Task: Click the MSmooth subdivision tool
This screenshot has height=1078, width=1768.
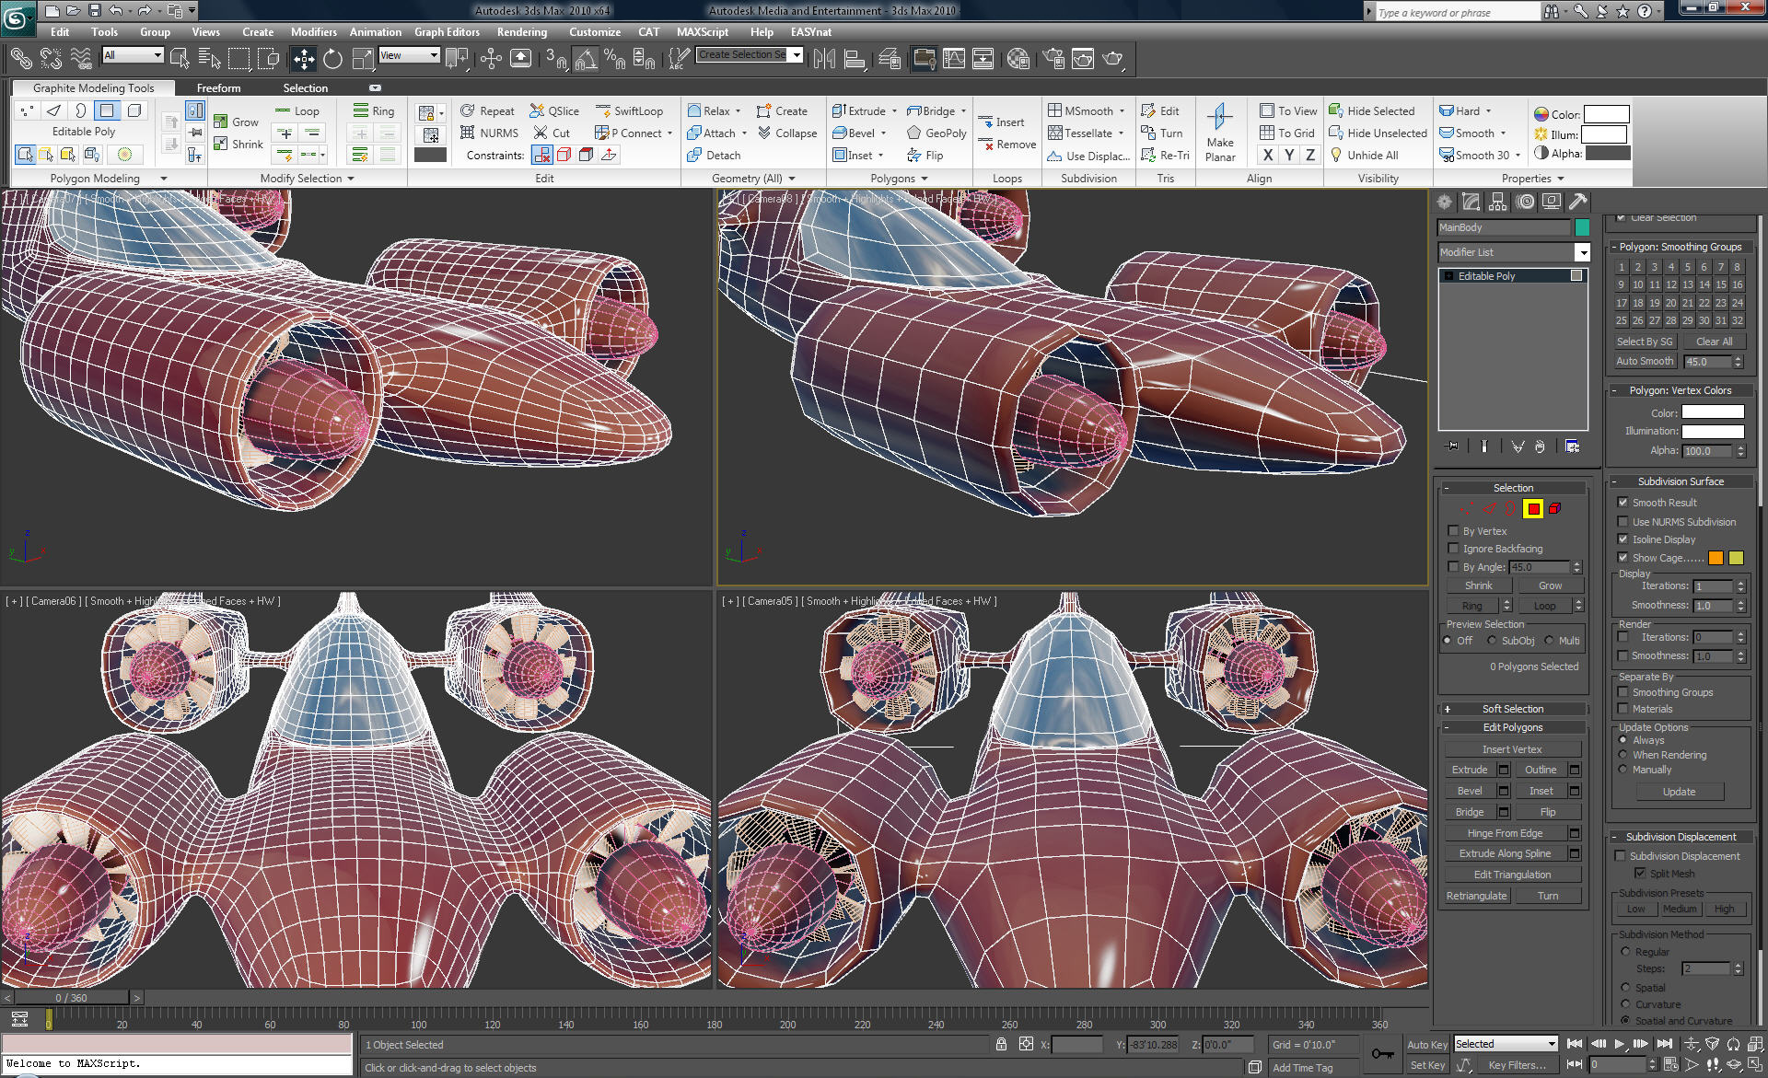Action: pyautogui.click(x=1081, y=110)
